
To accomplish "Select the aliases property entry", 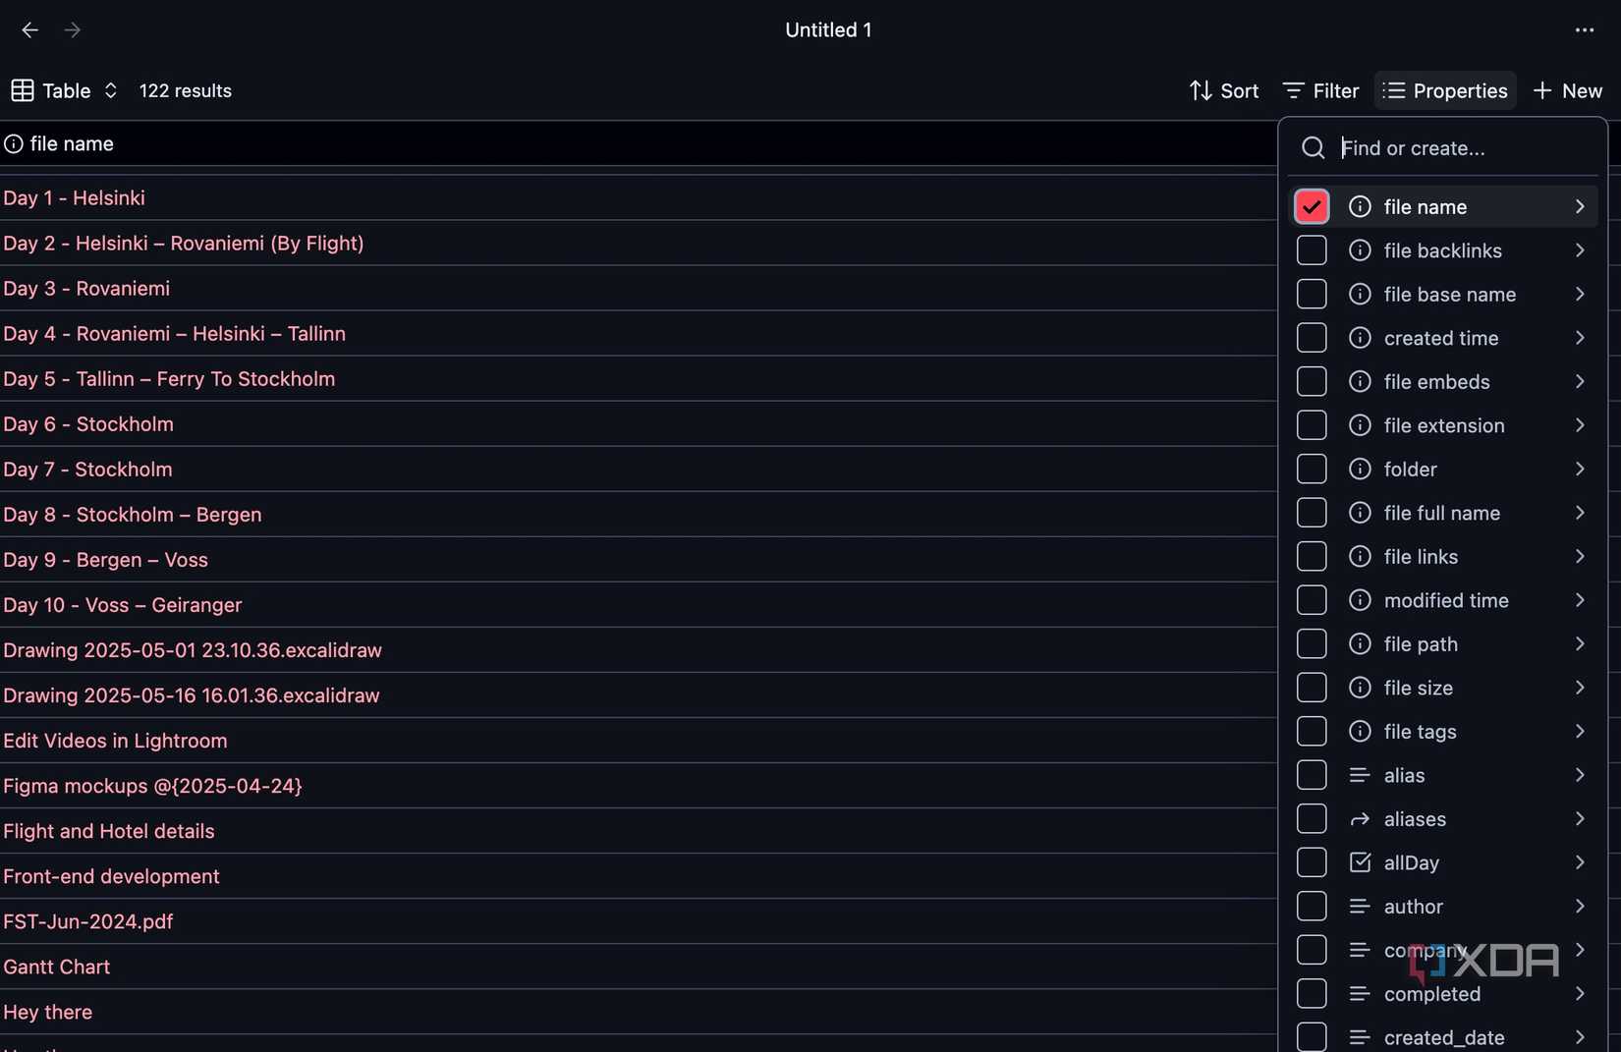I will [1415, 819].
